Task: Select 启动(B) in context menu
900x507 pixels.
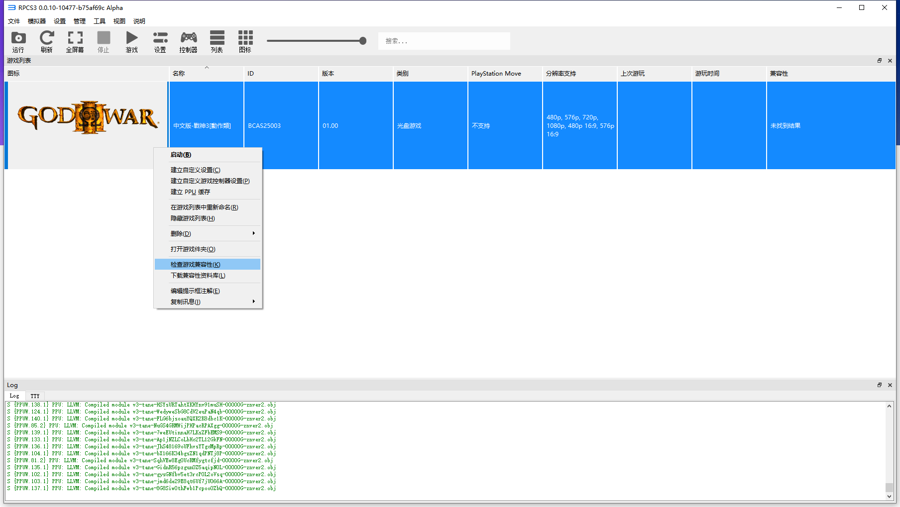Action: (x=208, y=155)
